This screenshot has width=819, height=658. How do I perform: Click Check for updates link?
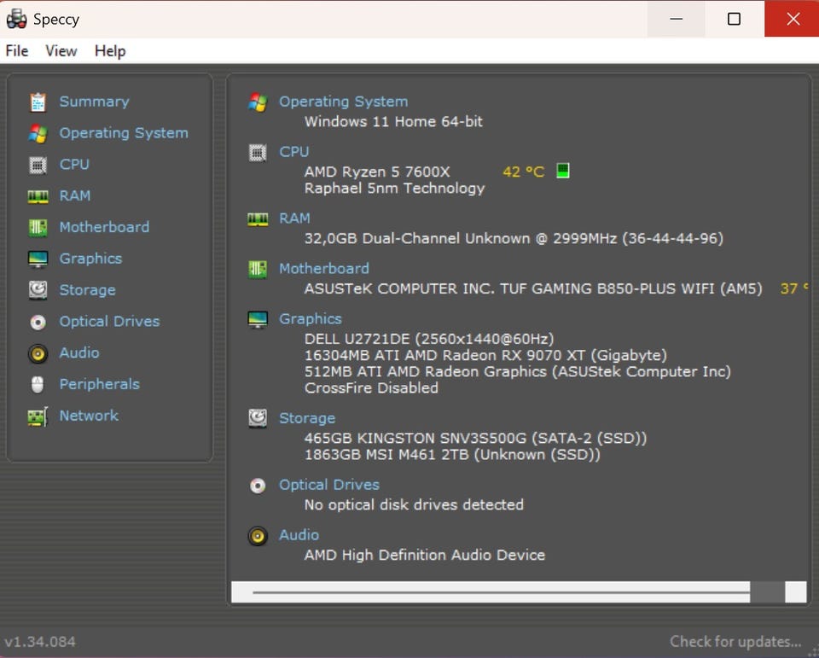coord(735,641)
